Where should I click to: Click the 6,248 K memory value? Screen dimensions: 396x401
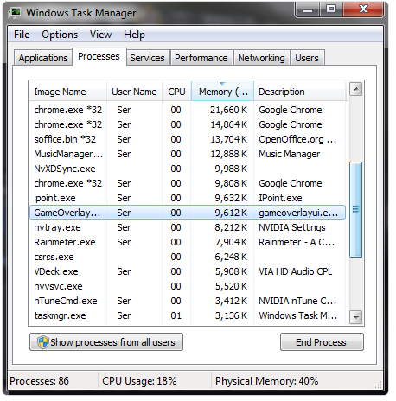pos(231,257)
